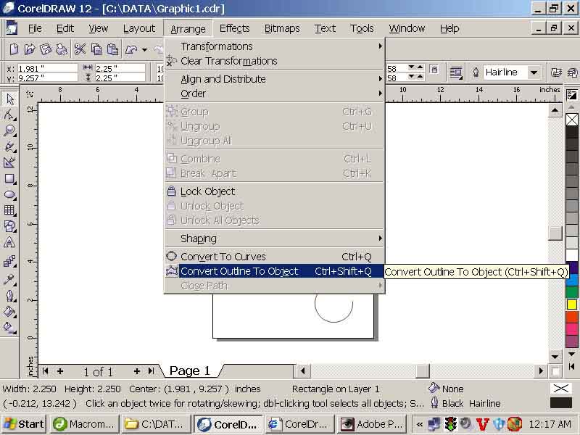Click the x position field
Viewport: 580px width, 435px height.
(x=47, y=68)
